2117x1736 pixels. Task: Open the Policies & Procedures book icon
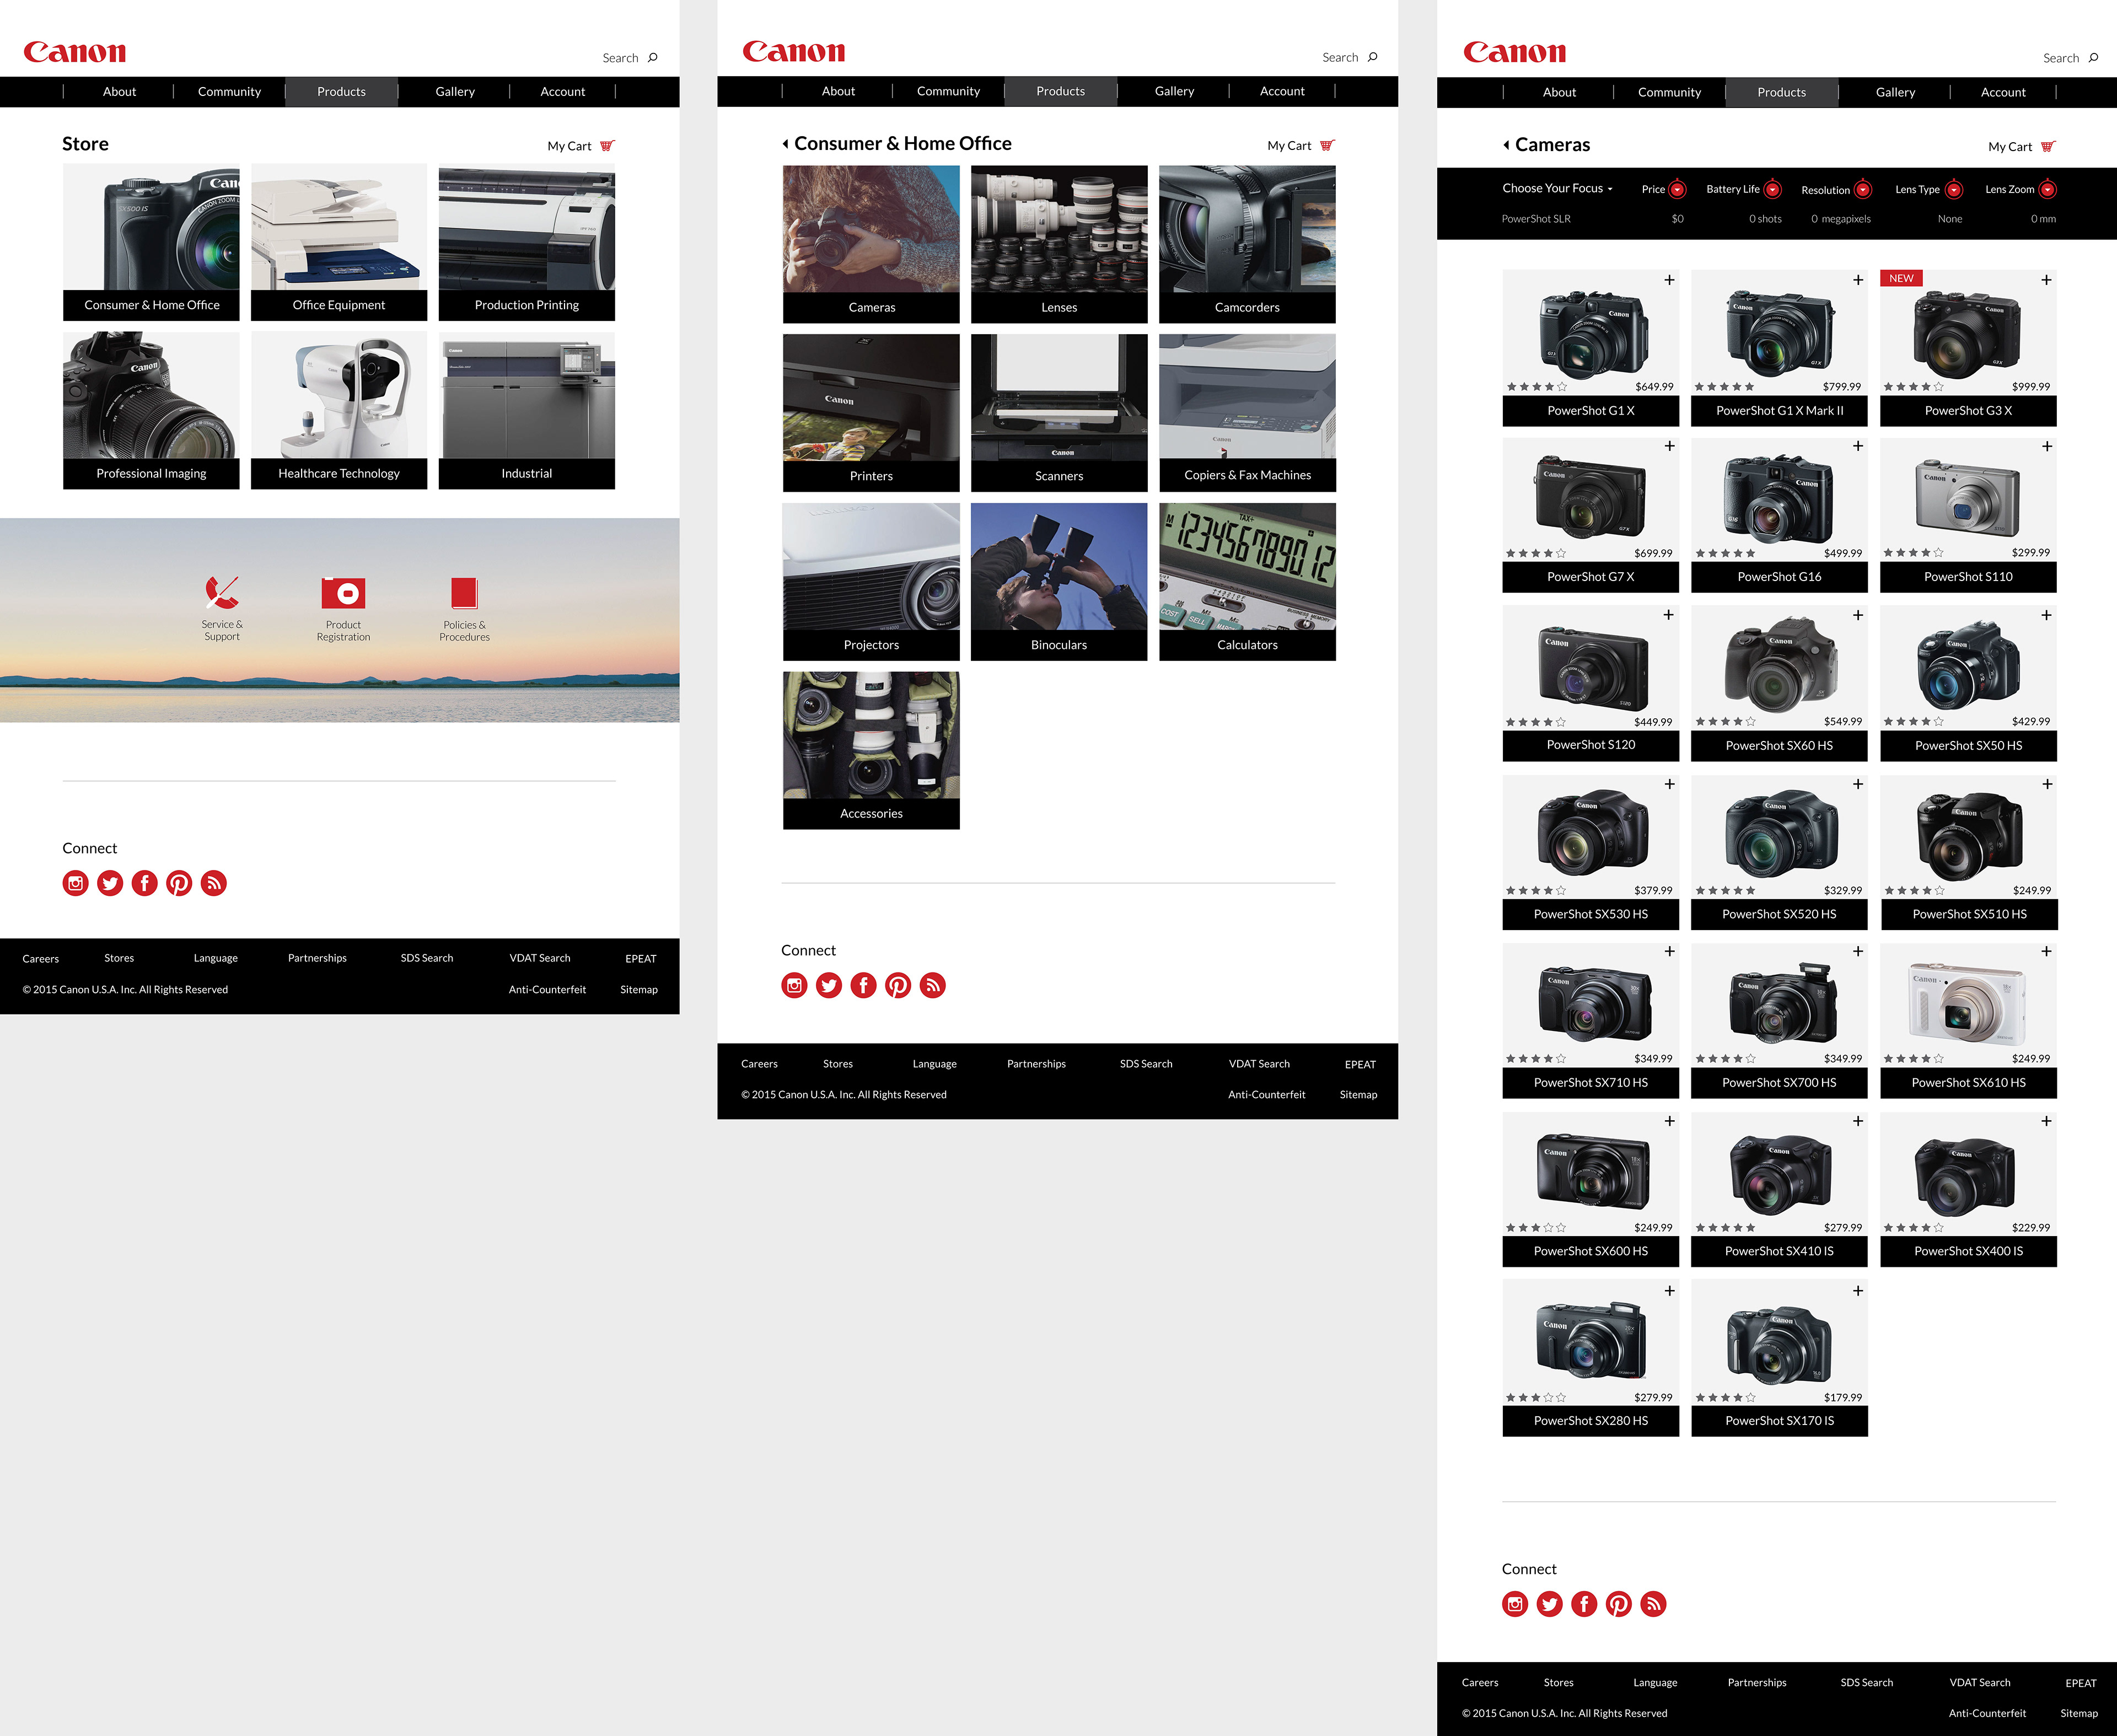click(x=464, y=593)
